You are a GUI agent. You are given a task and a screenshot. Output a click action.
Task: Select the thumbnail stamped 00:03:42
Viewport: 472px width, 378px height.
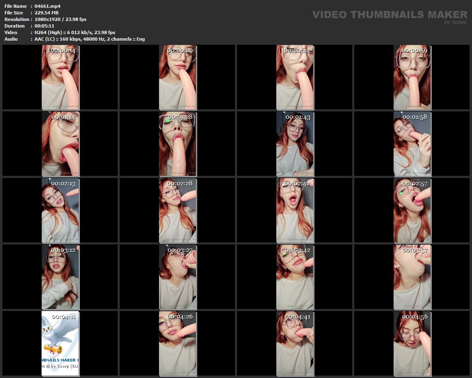click(295, 277)
